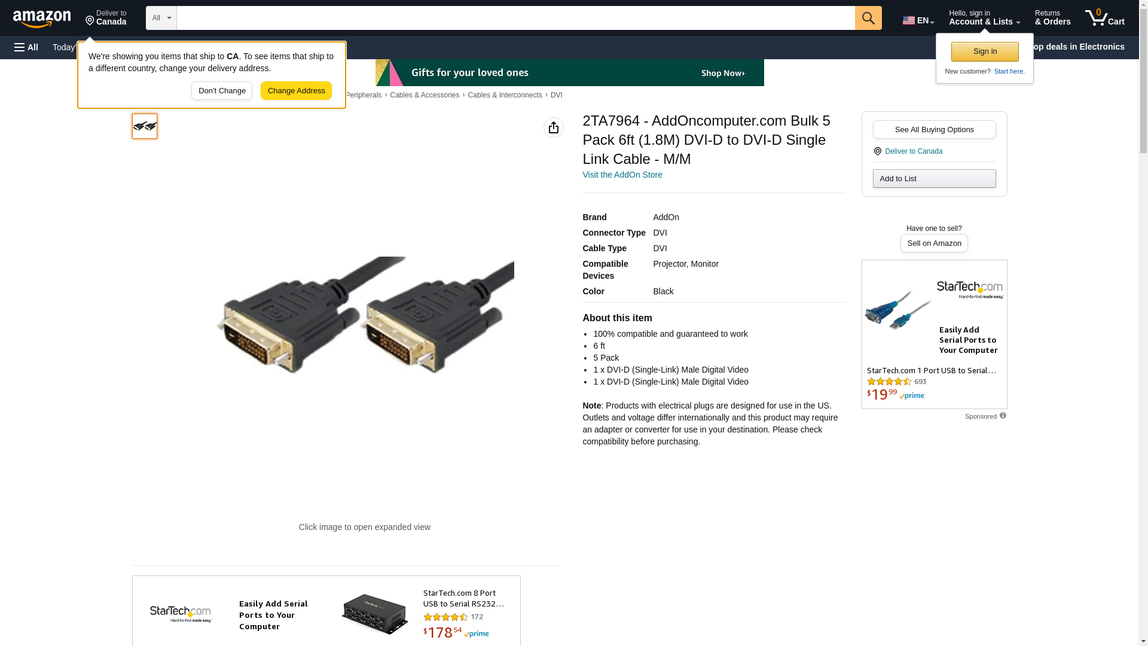Expand the search category All dropdown
This screenshot has width=1148, height=646.
(161, 18)
